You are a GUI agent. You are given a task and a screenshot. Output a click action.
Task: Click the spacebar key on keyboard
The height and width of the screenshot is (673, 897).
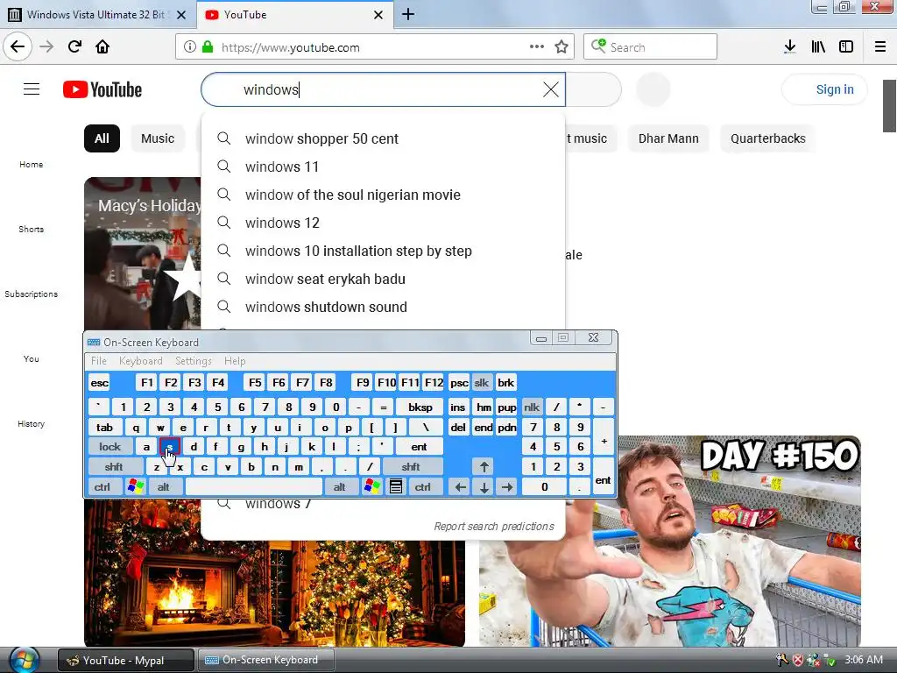click(x=254, y=486)
